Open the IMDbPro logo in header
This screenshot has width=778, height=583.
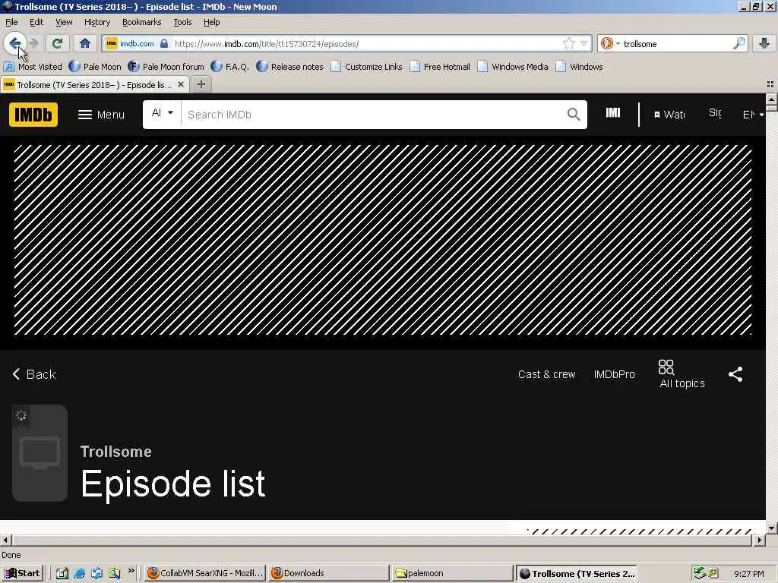tap(613, 113)
